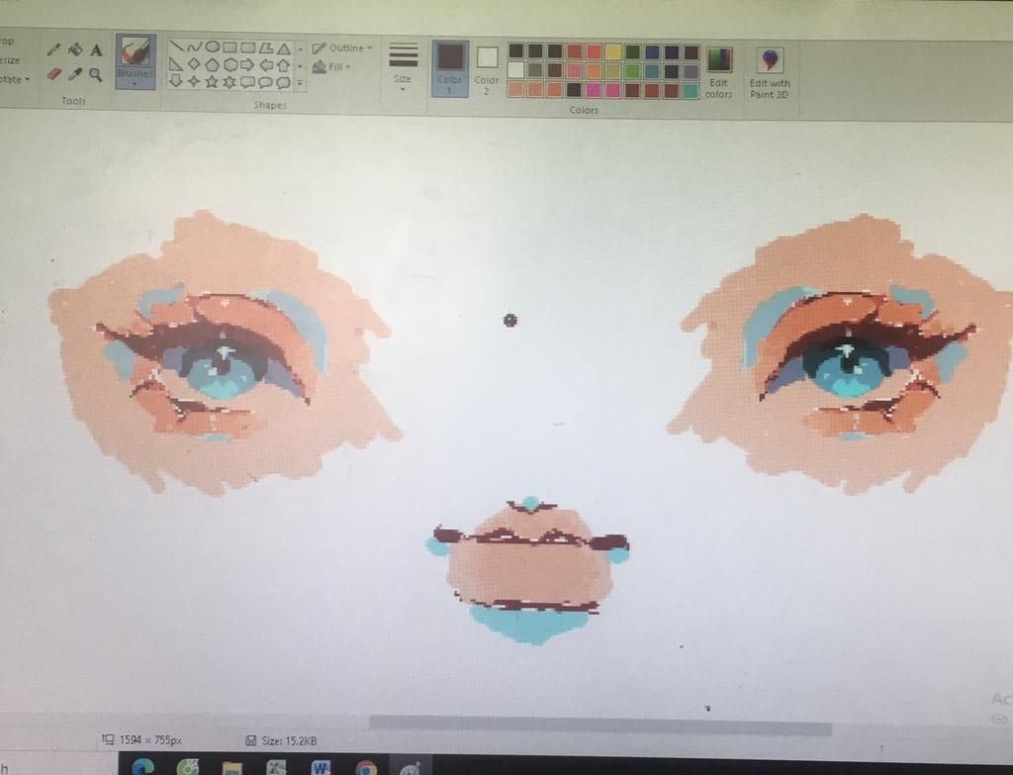Select the Fill with color bucket tool

[75, 49]
